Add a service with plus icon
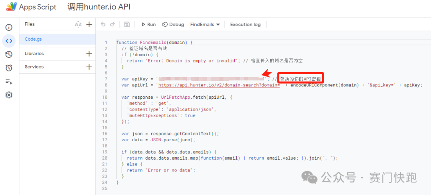 (x=89, y=67)
